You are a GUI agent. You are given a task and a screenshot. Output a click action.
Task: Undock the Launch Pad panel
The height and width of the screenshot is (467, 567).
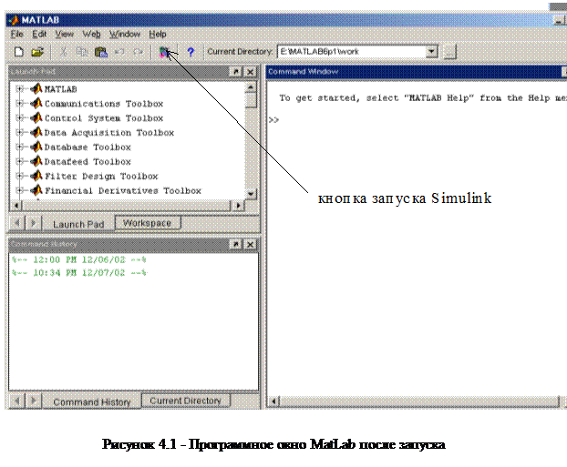(x=236, y=72)
